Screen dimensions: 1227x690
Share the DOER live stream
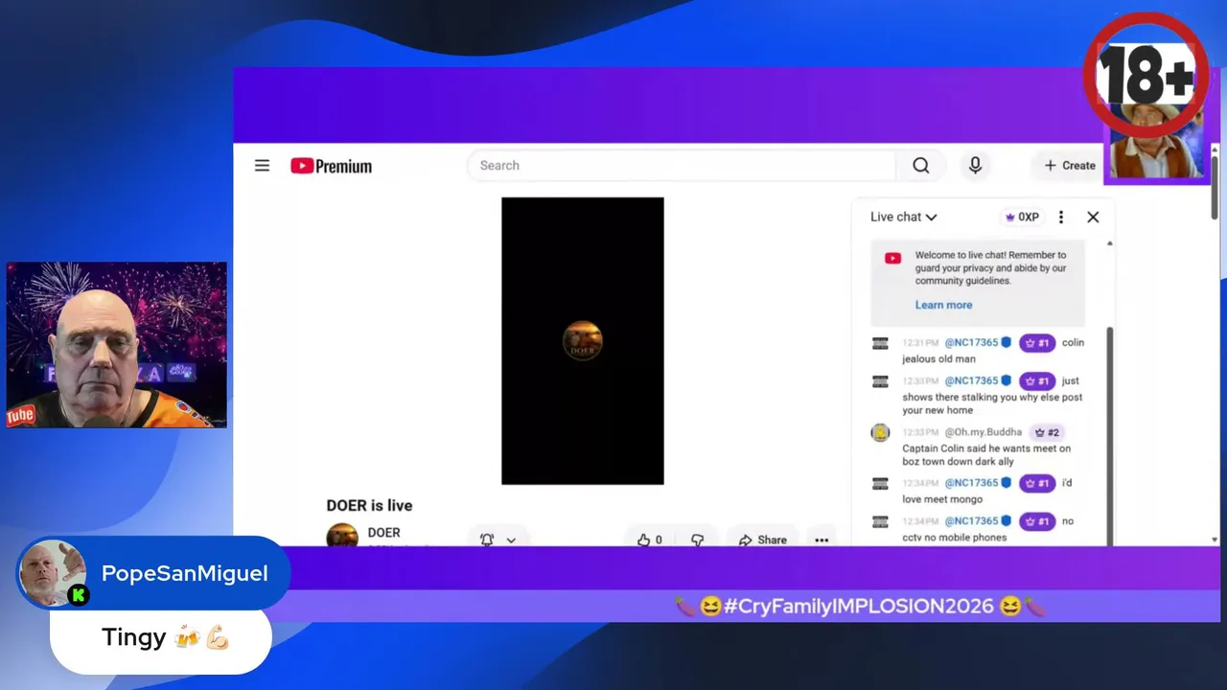(763, 540)
